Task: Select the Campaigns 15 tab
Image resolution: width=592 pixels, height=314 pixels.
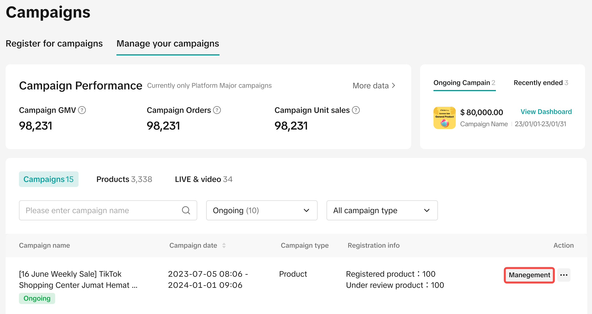Action: [x=48, y=179]
